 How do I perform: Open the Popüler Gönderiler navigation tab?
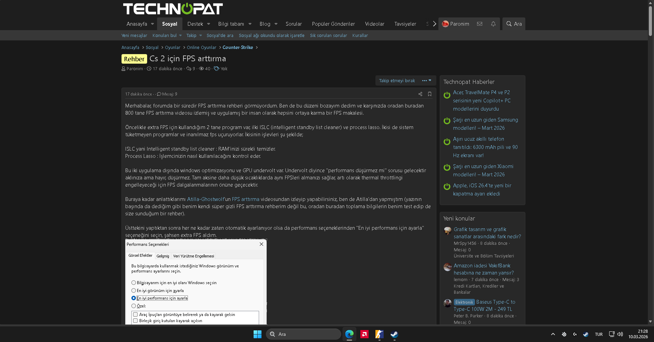tap(333, 24)
